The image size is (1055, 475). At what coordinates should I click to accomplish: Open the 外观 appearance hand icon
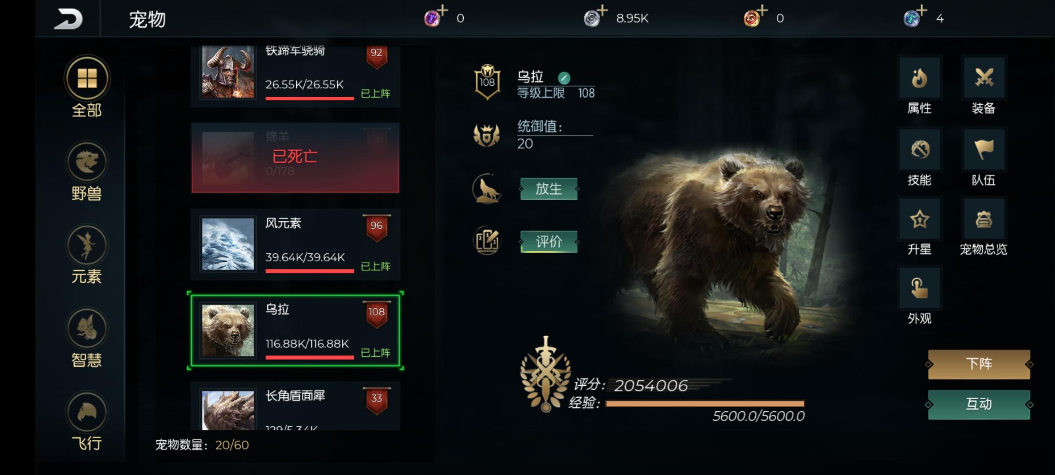920,288
